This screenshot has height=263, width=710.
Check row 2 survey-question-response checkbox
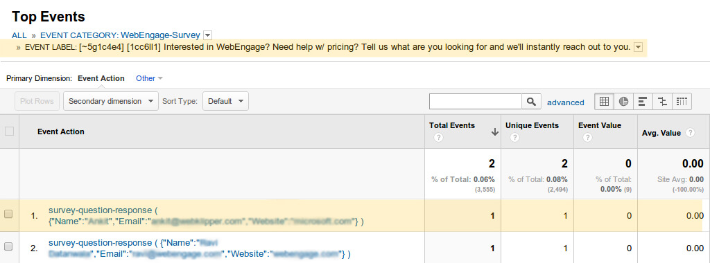pos(8,246)
